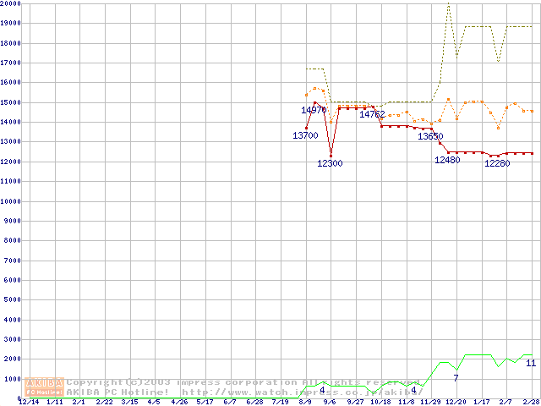Select the 2/28 date axis label
541x406 pixels.
click(531, 402)
